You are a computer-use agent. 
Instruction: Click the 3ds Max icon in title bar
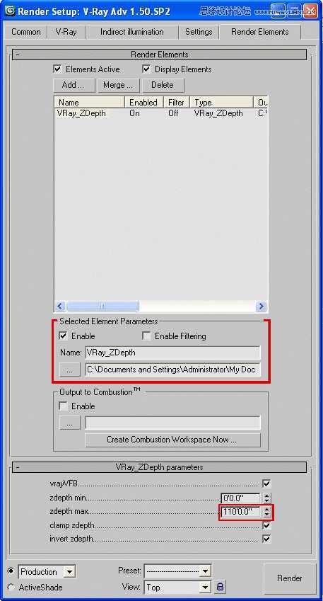(x=11, y=11)
